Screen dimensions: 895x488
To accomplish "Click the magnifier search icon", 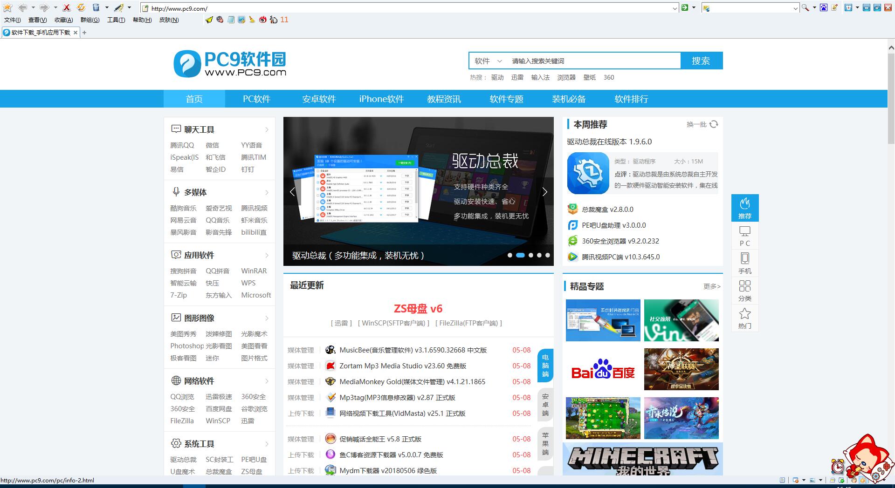I will 805,7.
